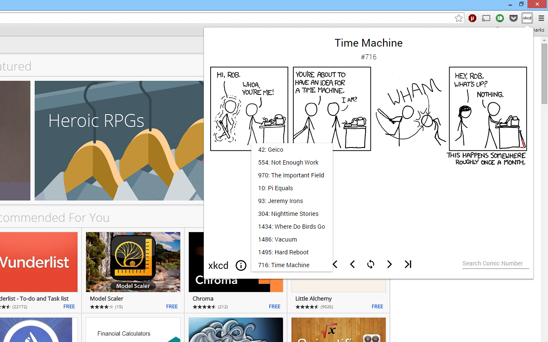Load a random comic with refresh icon
The height and width of the screenshot is (342, 548).
coord(371,265)
